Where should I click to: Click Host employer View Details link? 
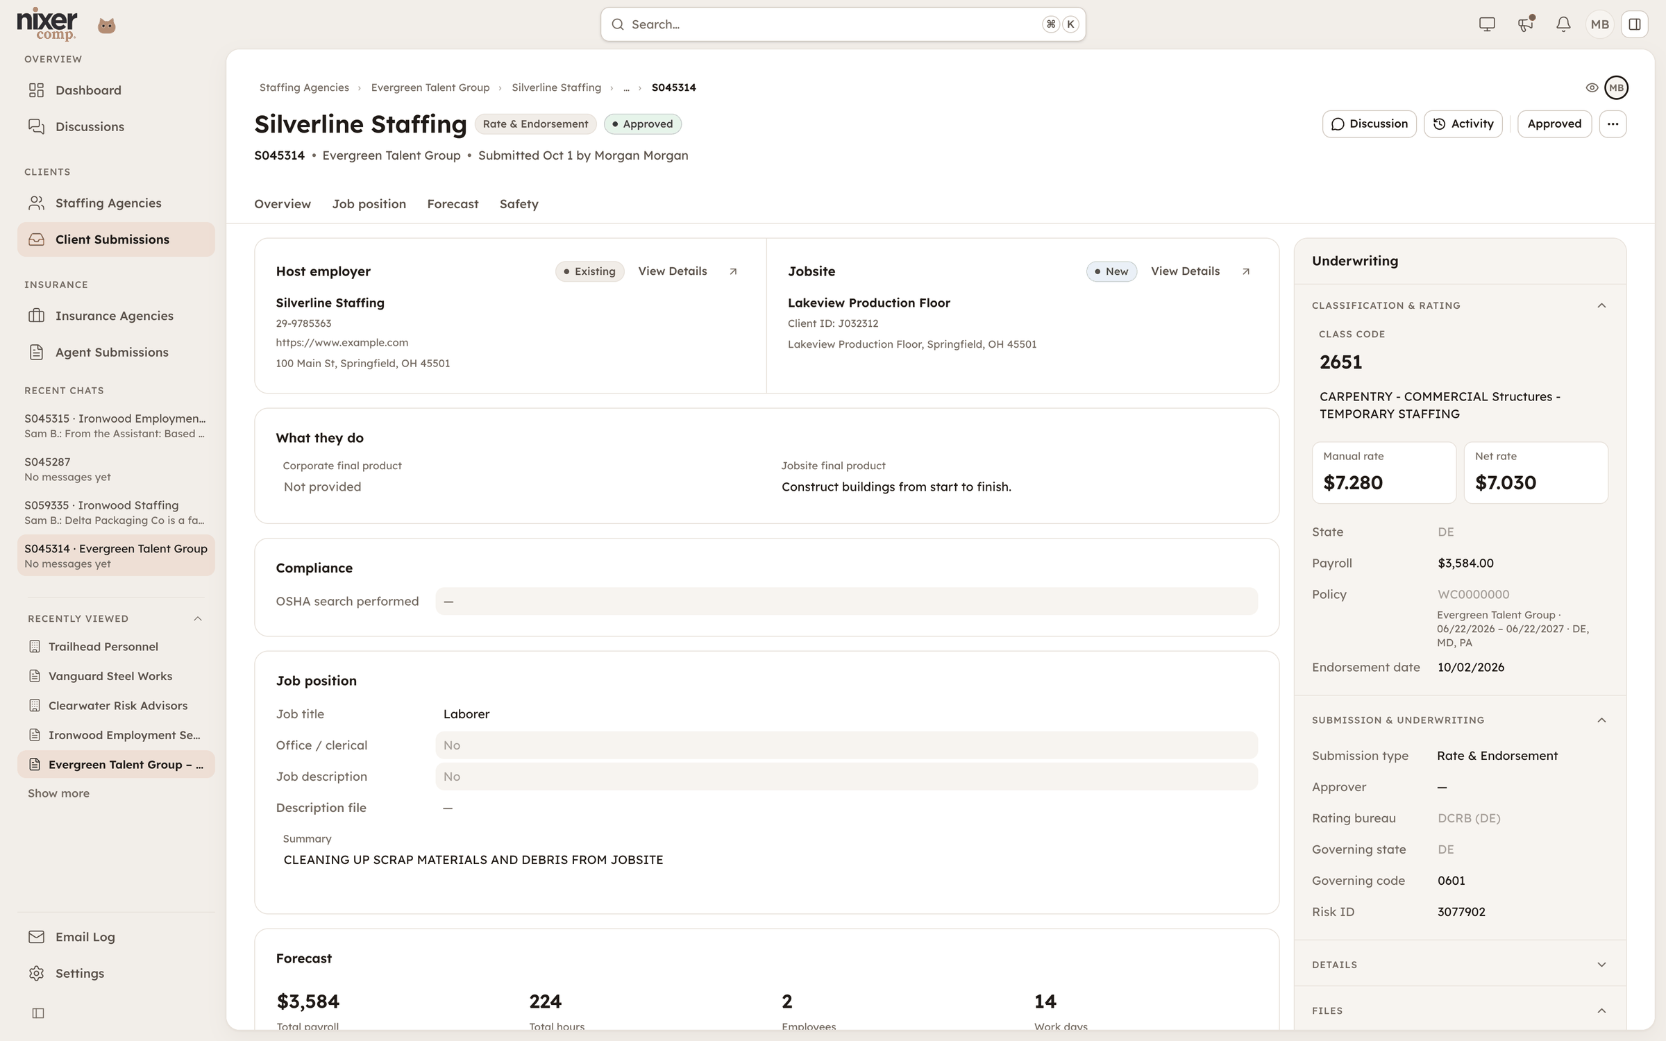pos(673,271)
